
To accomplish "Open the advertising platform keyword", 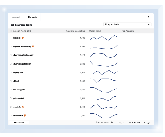I will [x=22, y=64].
